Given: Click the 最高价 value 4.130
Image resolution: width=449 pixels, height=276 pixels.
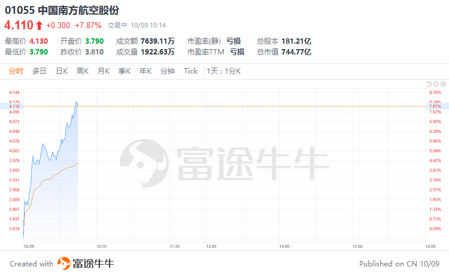Looking at the screenshot, I should [39, 41].
